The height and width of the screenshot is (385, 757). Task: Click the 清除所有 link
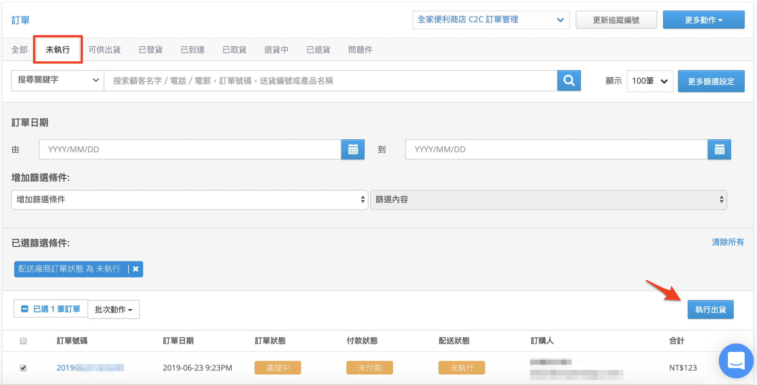tap(728, 242)
